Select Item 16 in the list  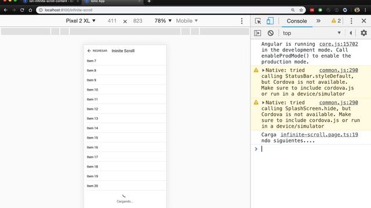[125, 147]
